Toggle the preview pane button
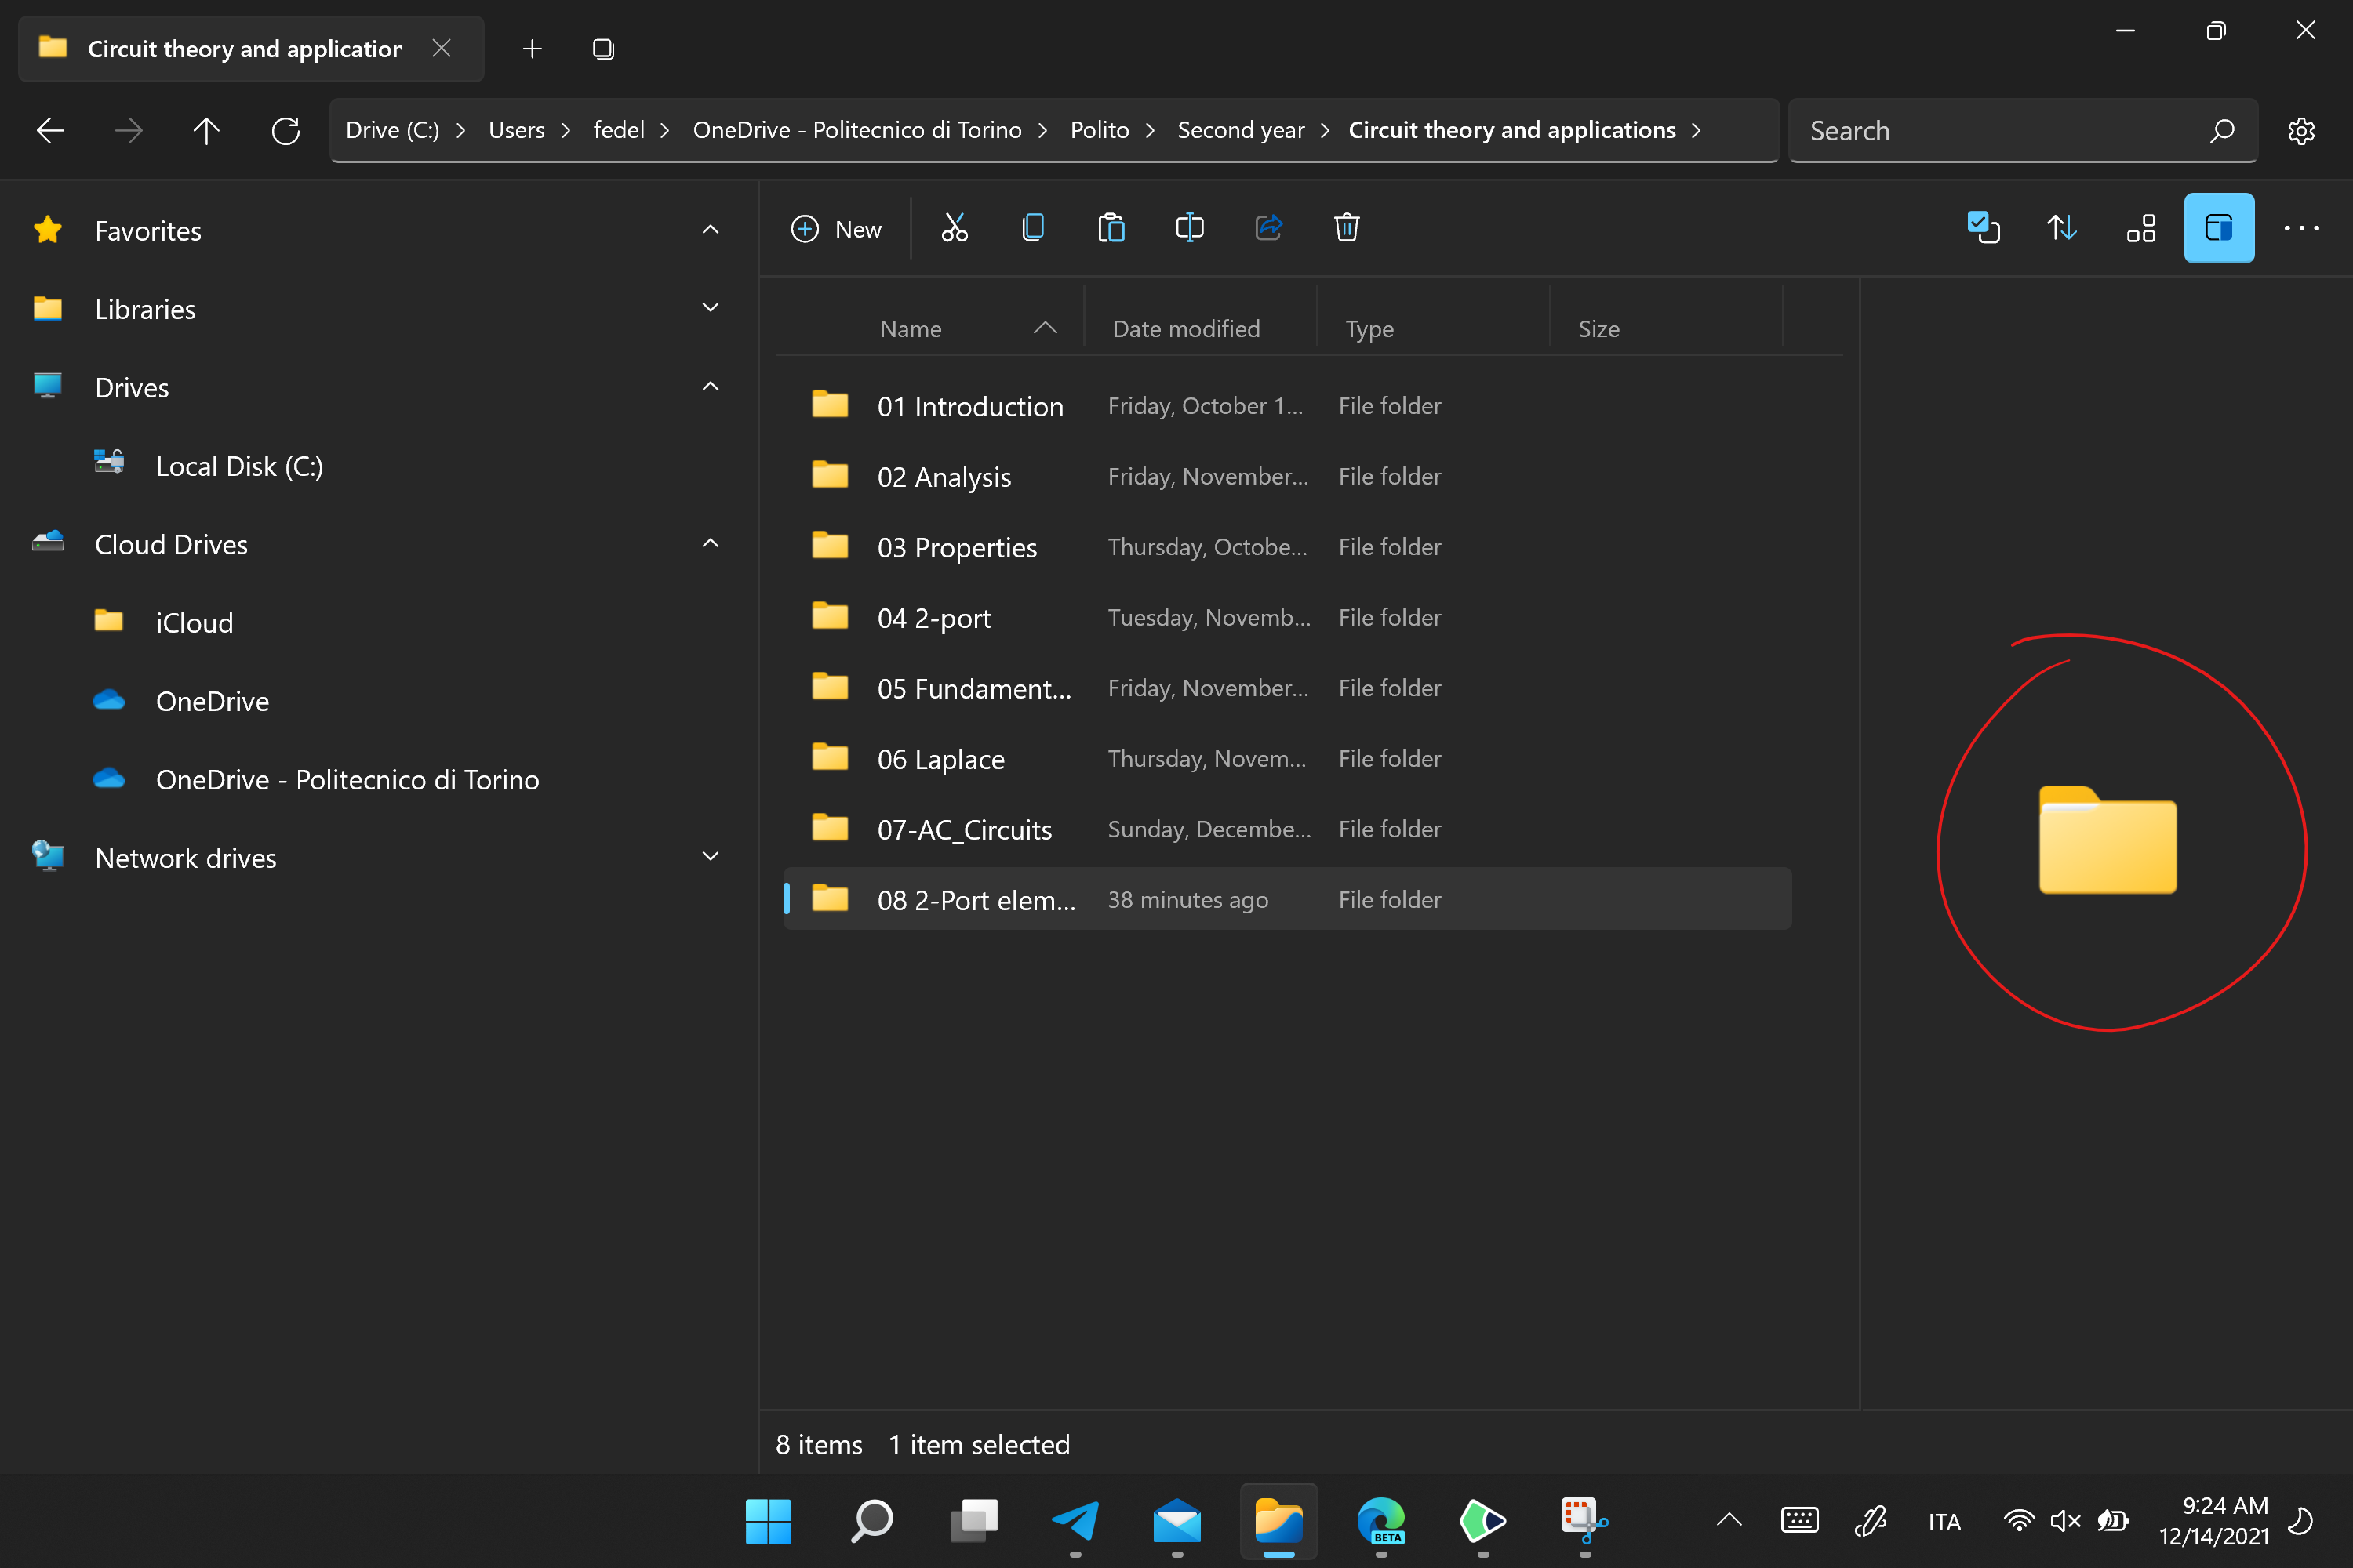 click(x=2218, y=229)
